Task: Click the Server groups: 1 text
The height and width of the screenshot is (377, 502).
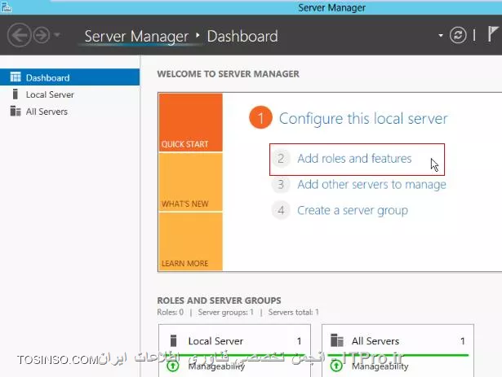Action: [226, 312]
